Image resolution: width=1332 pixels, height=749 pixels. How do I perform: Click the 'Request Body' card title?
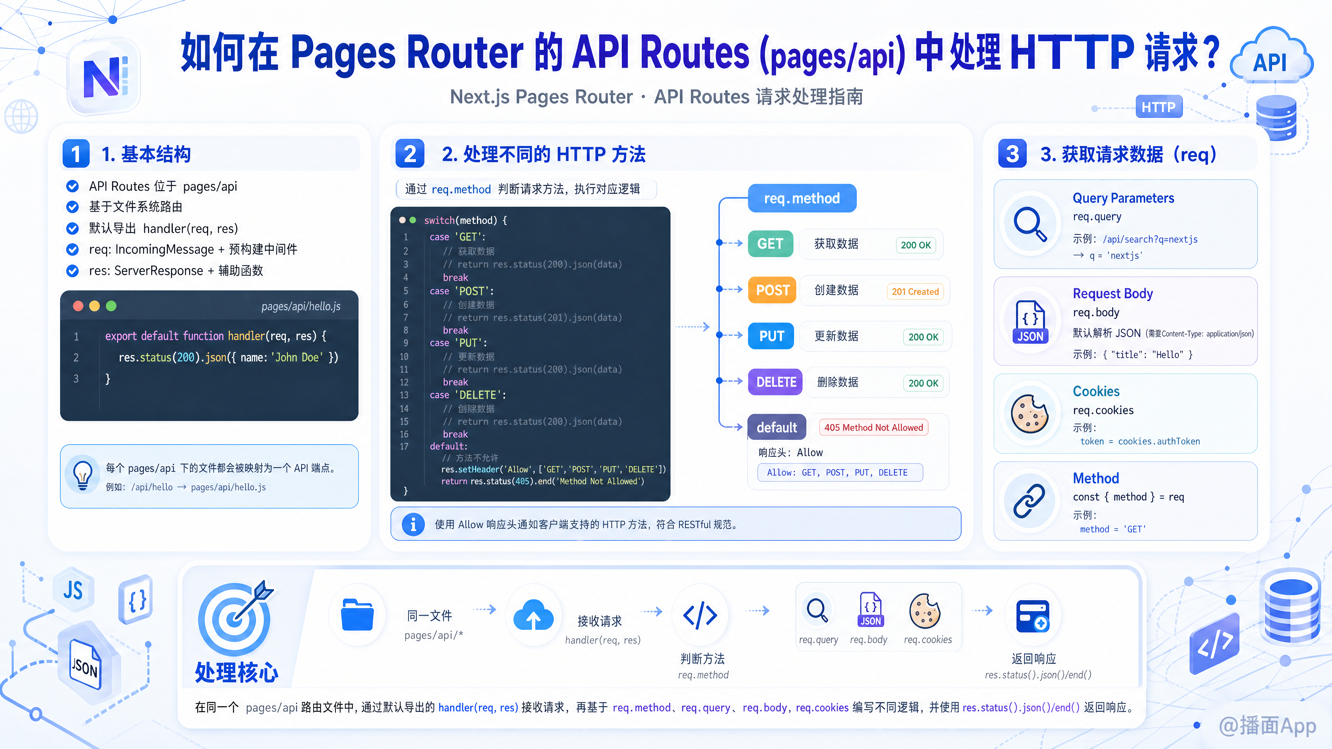1113,294
